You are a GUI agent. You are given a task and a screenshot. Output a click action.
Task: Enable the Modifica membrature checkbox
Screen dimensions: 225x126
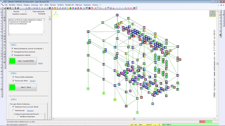point(18,117)
